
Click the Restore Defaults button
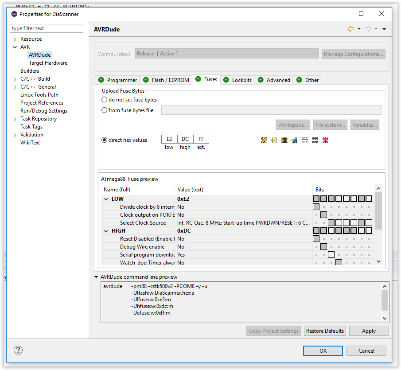pyautogui.click(x=325, y=331)
